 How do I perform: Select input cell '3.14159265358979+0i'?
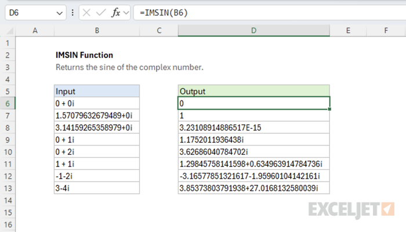pyautogui.click(x=97, y=128)
